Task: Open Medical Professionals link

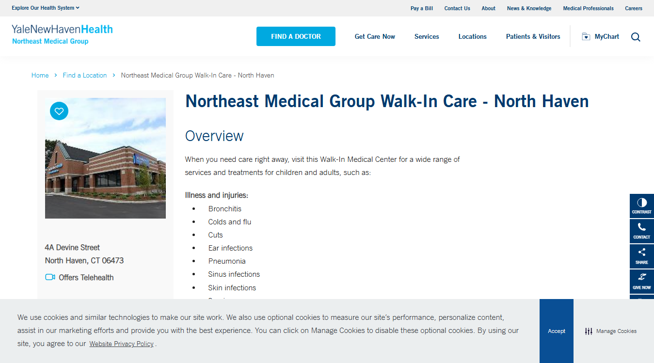Action: [x=588, y=8]
